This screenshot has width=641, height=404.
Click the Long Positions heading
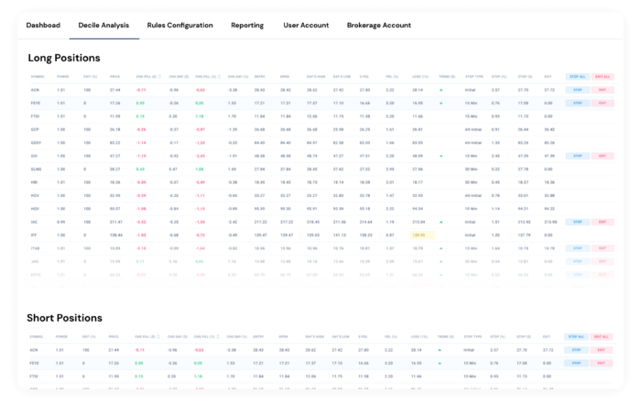pos(64,58)
